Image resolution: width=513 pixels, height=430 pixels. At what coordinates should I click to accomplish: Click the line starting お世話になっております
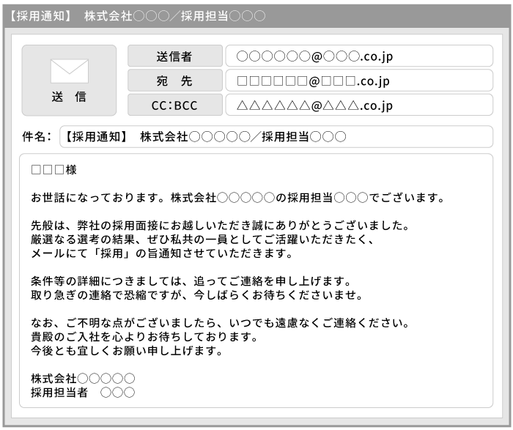tap(237, 198)
